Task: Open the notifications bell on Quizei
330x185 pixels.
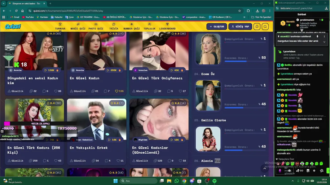Action: [257, 26]
